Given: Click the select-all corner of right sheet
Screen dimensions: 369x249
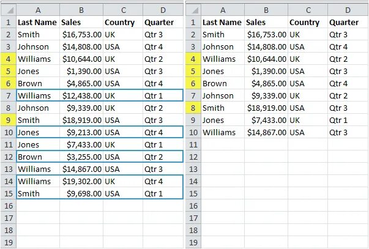Looking at the screenshot, I should click(193, 10).
